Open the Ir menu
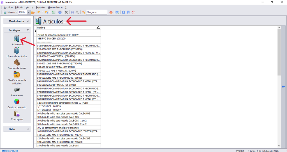 33,8
